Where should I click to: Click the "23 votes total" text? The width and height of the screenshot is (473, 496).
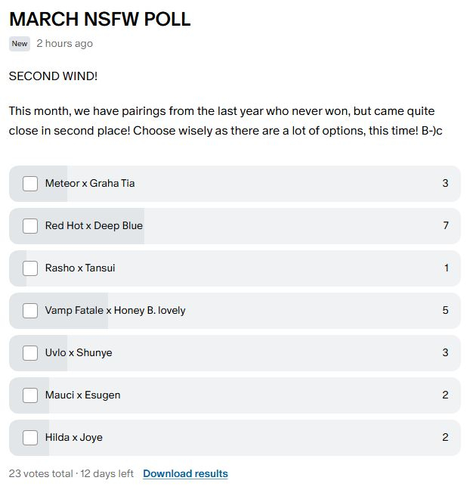(41, 474)
